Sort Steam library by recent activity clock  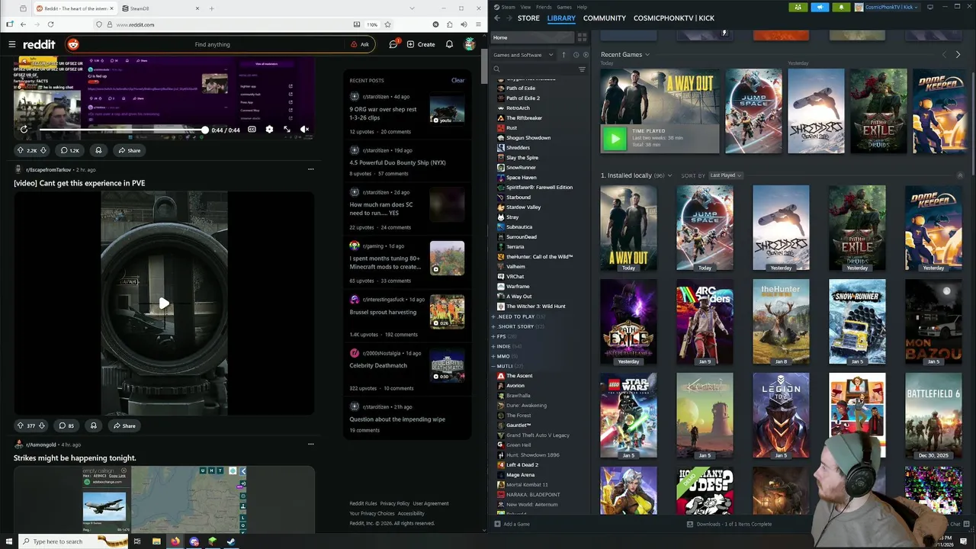pyautogui.click(x=576, y=55)
